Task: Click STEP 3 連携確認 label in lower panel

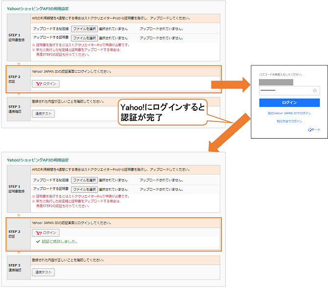Action: tap(15, 267)
